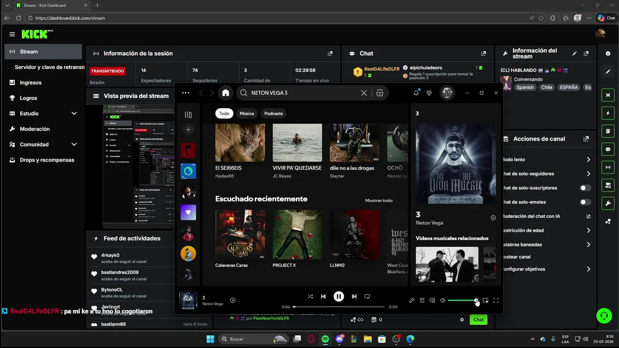Open Spotify Browse icon in search bar

tap(380, 93)
